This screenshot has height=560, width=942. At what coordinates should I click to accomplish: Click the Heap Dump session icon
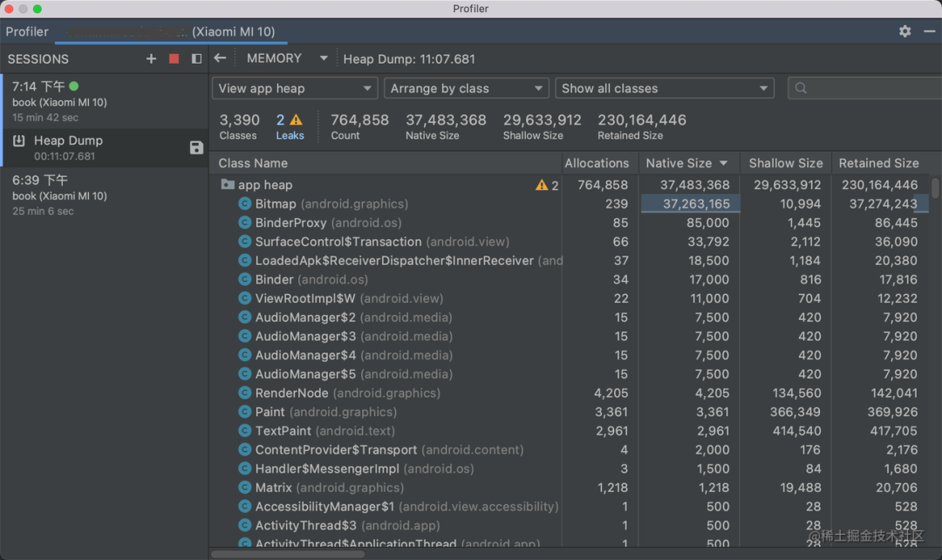(x=19, y=140)
